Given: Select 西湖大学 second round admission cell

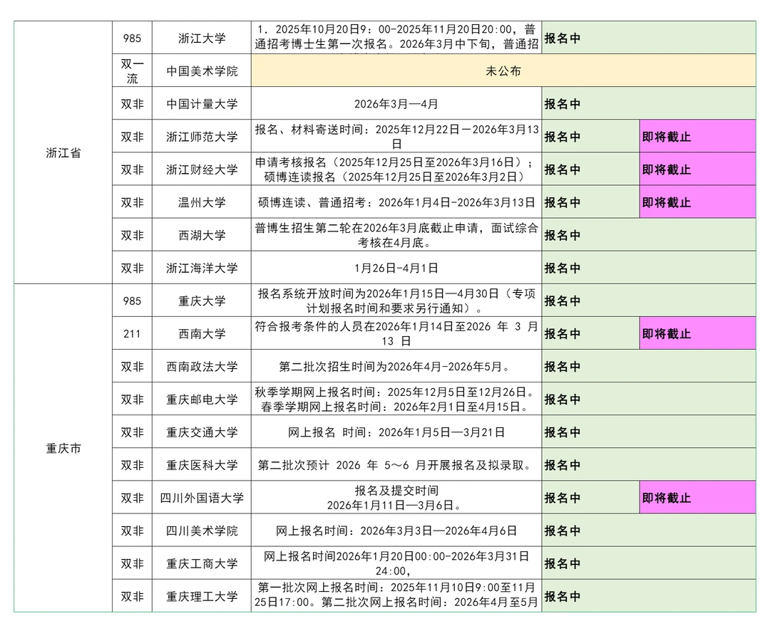Looking at the screenshot, I should tap(396, 235).
